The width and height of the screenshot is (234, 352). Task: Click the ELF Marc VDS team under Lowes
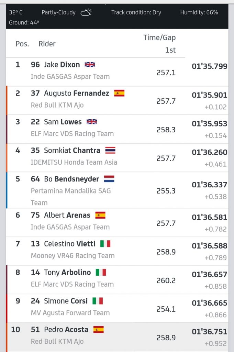72,133
